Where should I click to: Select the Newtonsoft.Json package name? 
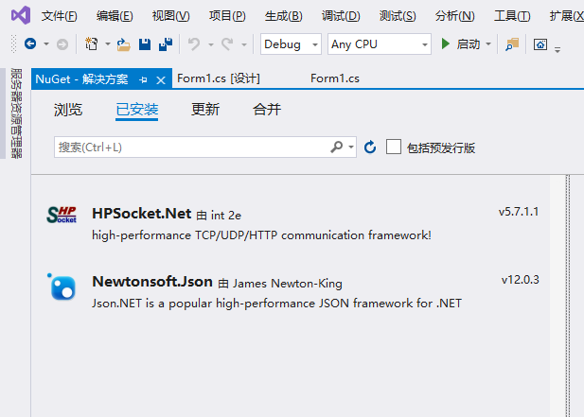click(x=152, y=282)
